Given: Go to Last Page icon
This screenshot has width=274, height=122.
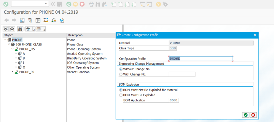Looking at the screenshot, I should coord(134,4).
